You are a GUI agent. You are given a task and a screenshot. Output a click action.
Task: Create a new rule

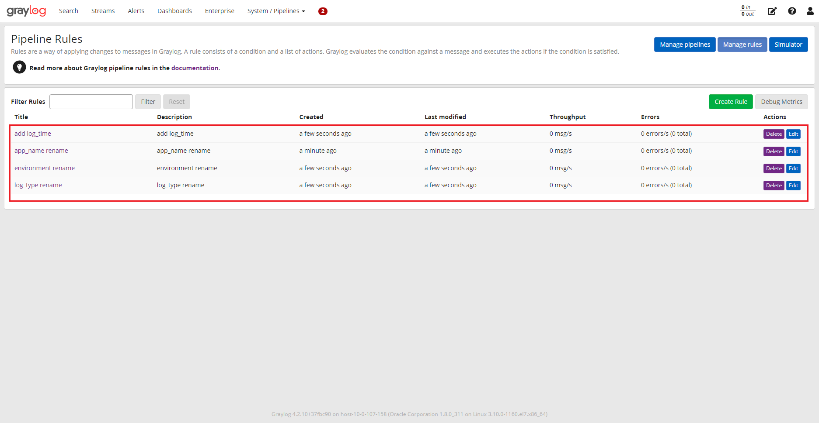(731, 101)
